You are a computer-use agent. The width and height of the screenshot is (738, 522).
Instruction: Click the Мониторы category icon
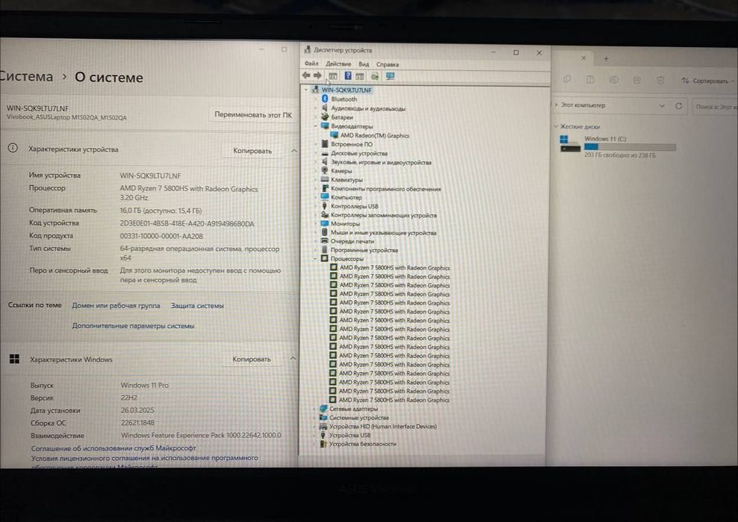coord(324,223)
